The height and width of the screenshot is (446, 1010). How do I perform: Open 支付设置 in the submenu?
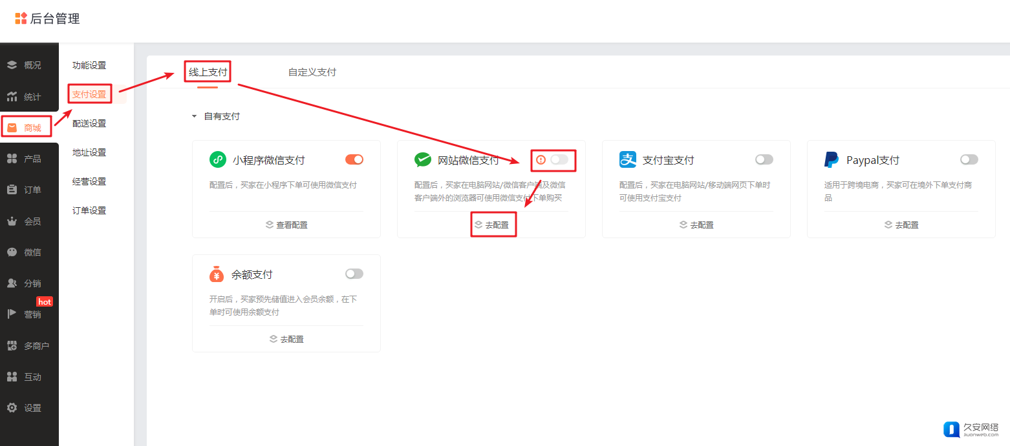[89, 94]
